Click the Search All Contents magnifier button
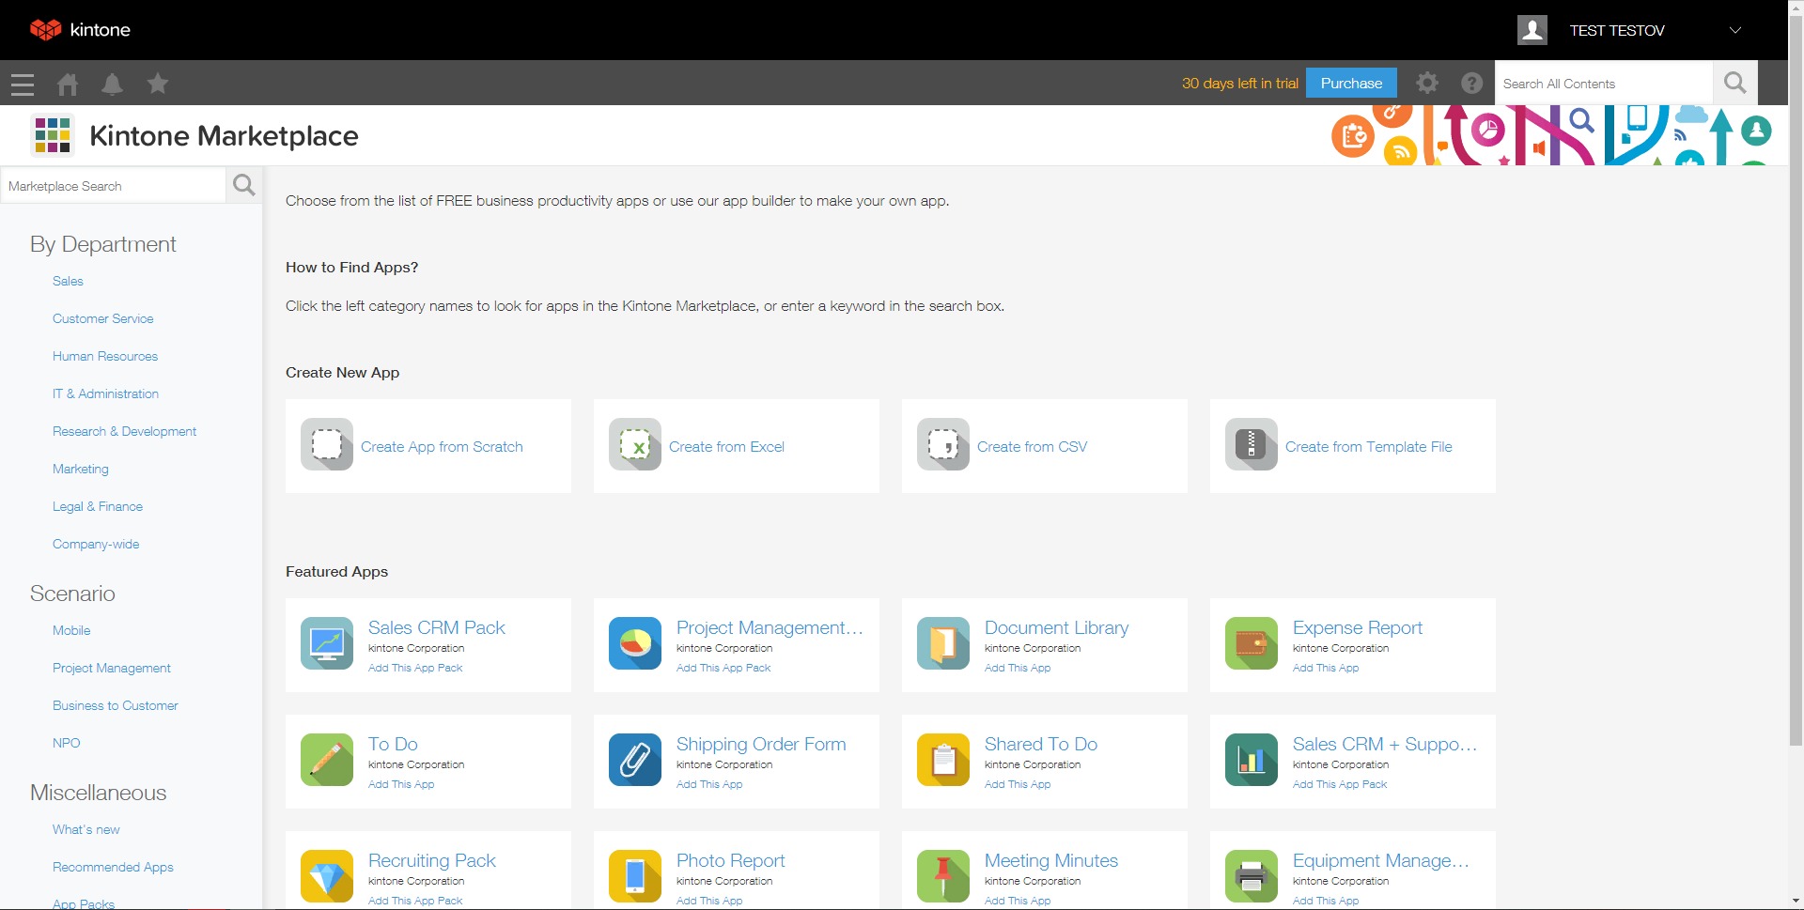This screenshot has height=910, width=1804. click(1734, 84)
